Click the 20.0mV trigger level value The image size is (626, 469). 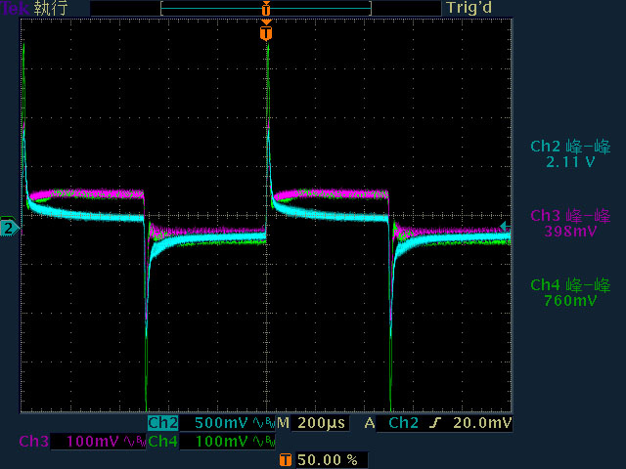point(482,423)
